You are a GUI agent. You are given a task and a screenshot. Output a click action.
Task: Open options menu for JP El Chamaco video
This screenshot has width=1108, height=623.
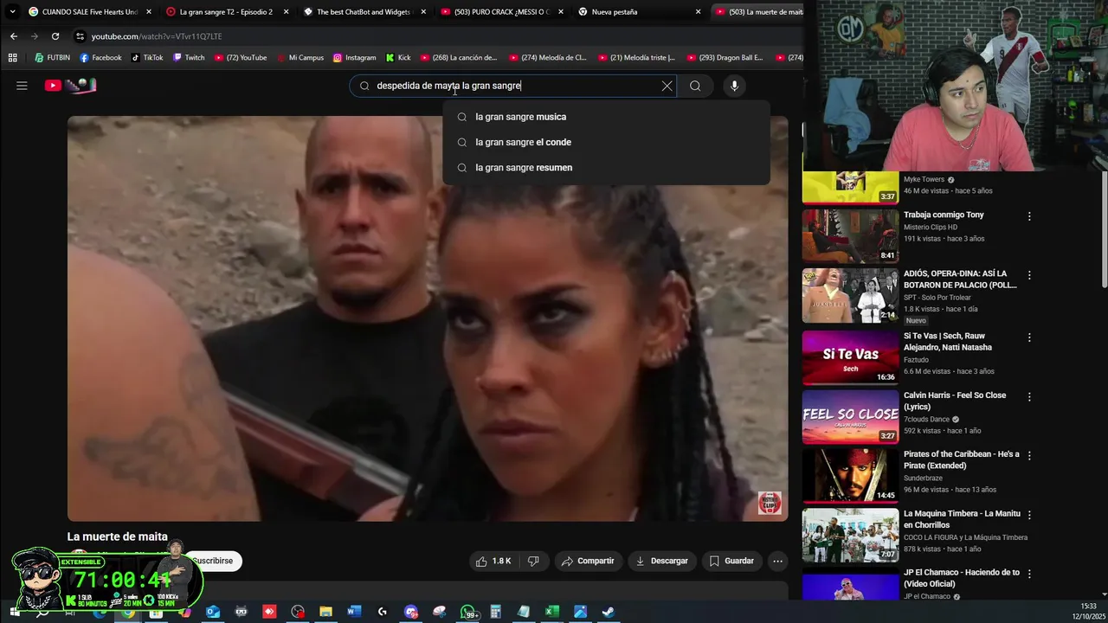click(x=1029, y=574)
